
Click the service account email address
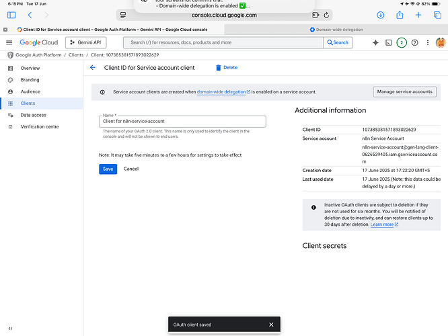tap(400, 155)
